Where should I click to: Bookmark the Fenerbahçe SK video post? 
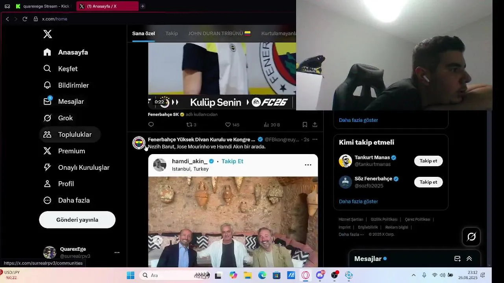point(305,125)
